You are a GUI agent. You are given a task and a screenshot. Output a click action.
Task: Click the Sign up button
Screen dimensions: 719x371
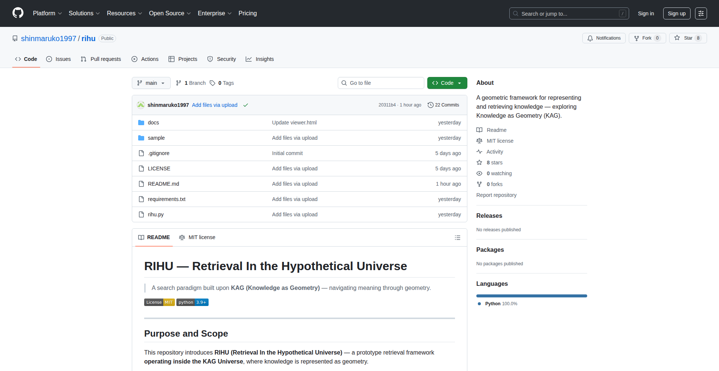click(x=676, y=13)
